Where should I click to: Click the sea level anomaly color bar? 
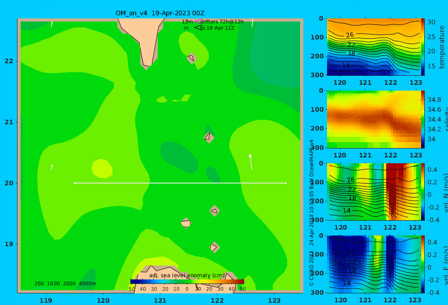(187, 282)
